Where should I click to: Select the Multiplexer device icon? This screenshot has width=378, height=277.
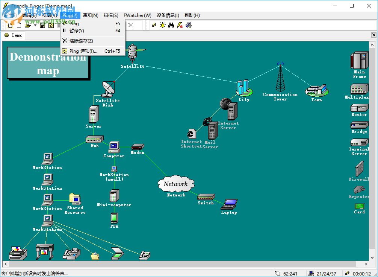359,89
